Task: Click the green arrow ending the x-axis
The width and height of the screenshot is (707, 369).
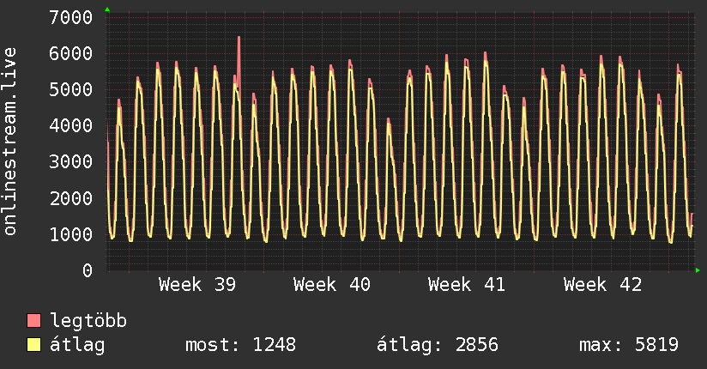Action: click(698, 270)
